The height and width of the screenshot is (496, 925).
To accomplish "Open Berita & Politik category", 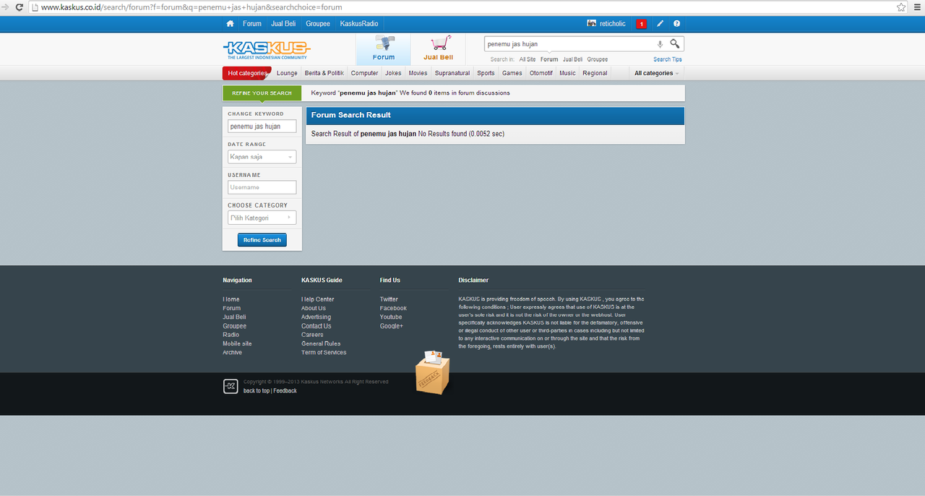I will 324,73.
